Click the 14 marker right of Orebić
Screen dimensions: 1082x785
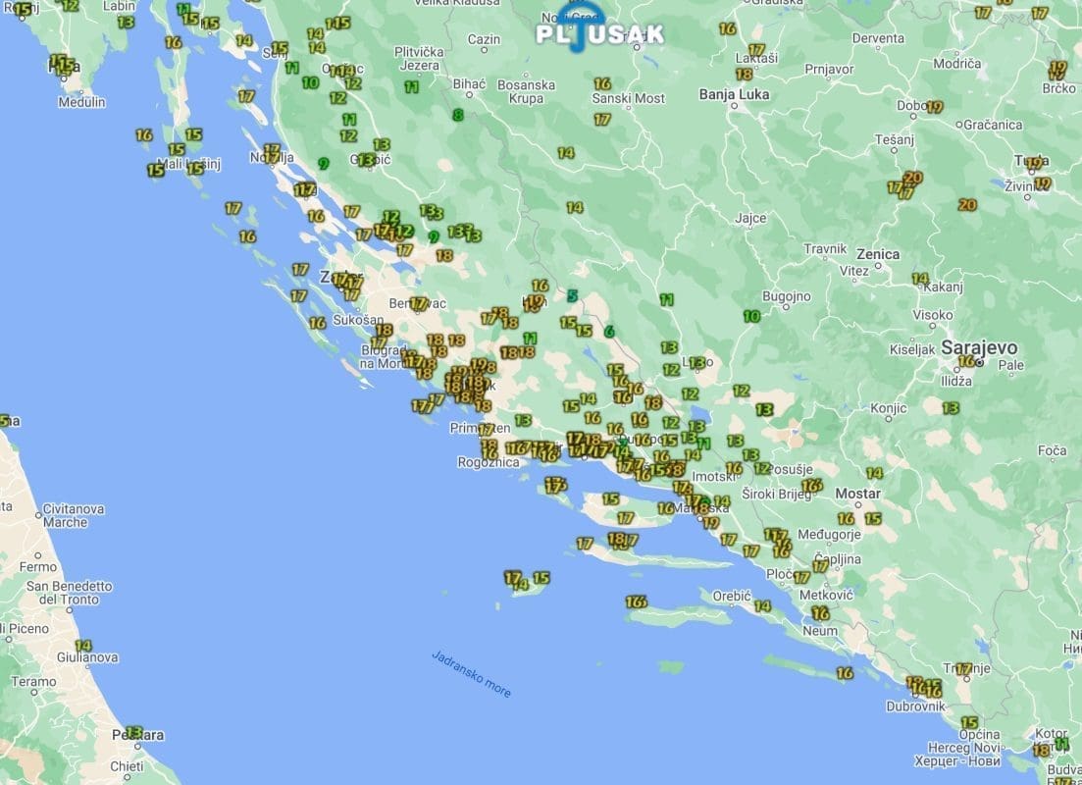click(762, 606)
